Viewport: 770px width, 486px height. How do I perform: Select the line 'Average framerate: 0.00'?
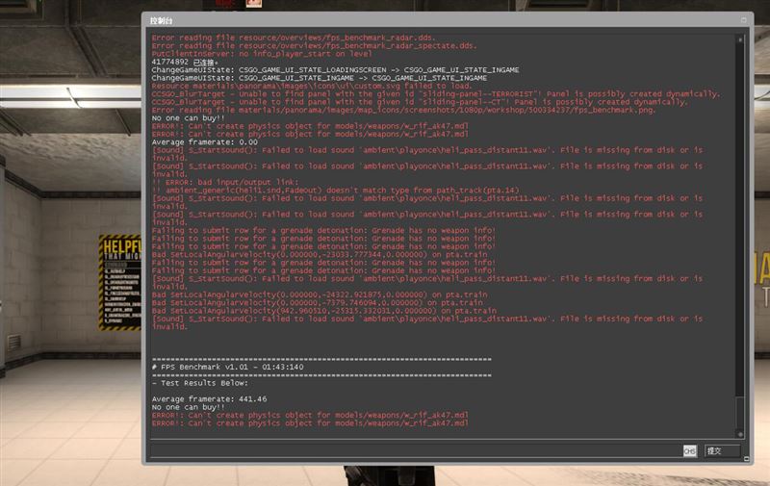coord(204,141)
